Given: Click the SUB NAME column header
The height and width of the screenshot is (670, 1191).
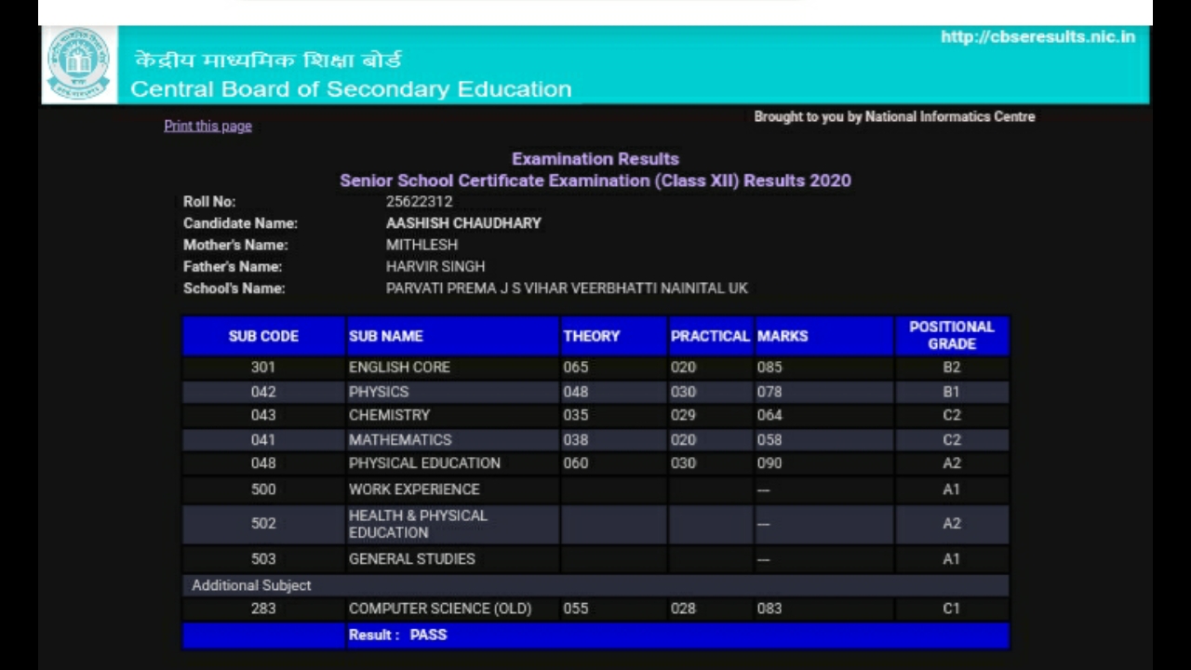Looking at the screenshot, I should tap(386, 336).
